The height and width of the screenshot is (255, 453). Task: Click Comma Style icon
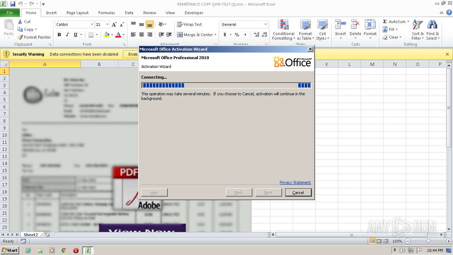245,35
